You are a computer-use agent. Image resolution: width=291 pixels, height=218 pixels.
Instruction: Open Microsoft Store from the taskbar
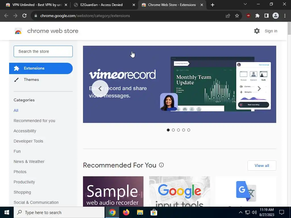pos(154,212)
